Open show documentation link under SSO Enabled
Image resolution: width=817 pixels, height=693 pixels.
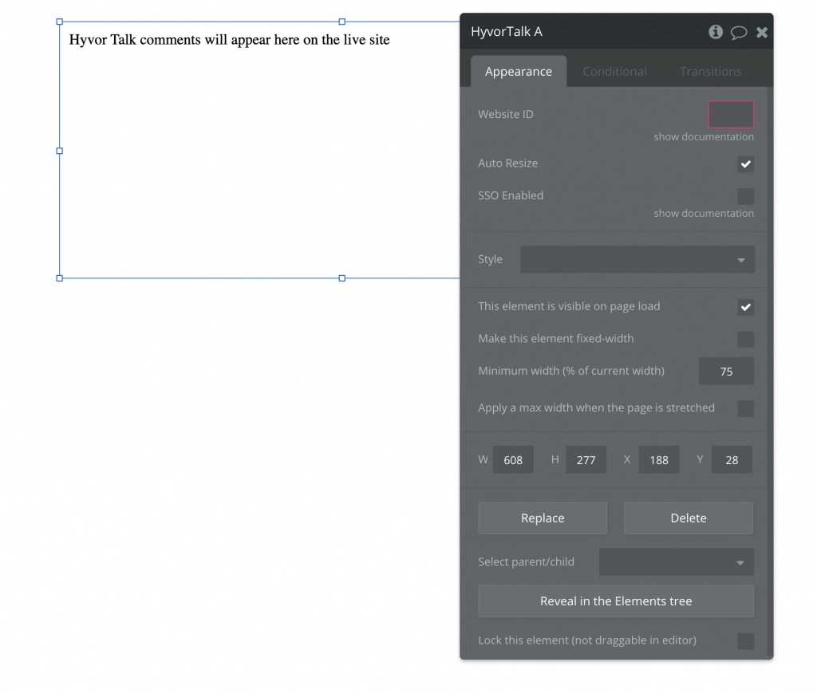704,214
